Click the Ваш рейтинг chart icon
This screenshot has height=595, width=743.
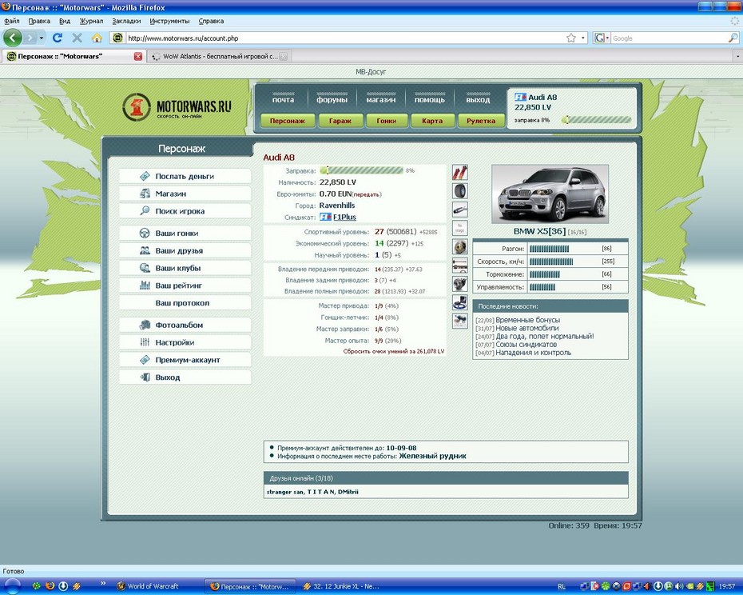[x=145, y=286]
